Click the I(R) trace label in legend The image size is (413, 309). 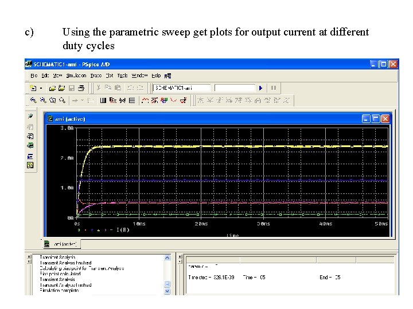click(123, 230)
